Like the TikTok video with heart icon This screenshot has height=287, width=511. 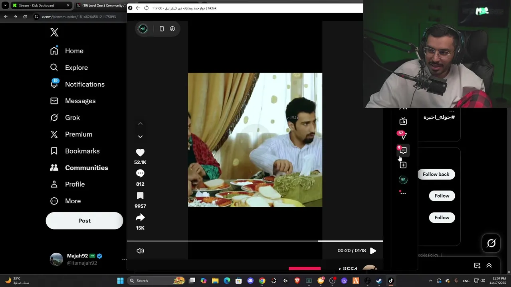pos(140,153)
